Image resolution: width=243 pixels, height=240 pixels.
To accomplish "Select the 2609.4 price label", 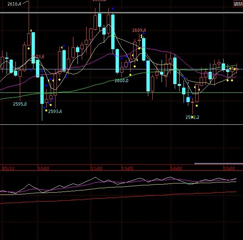I will click(139, 30).
